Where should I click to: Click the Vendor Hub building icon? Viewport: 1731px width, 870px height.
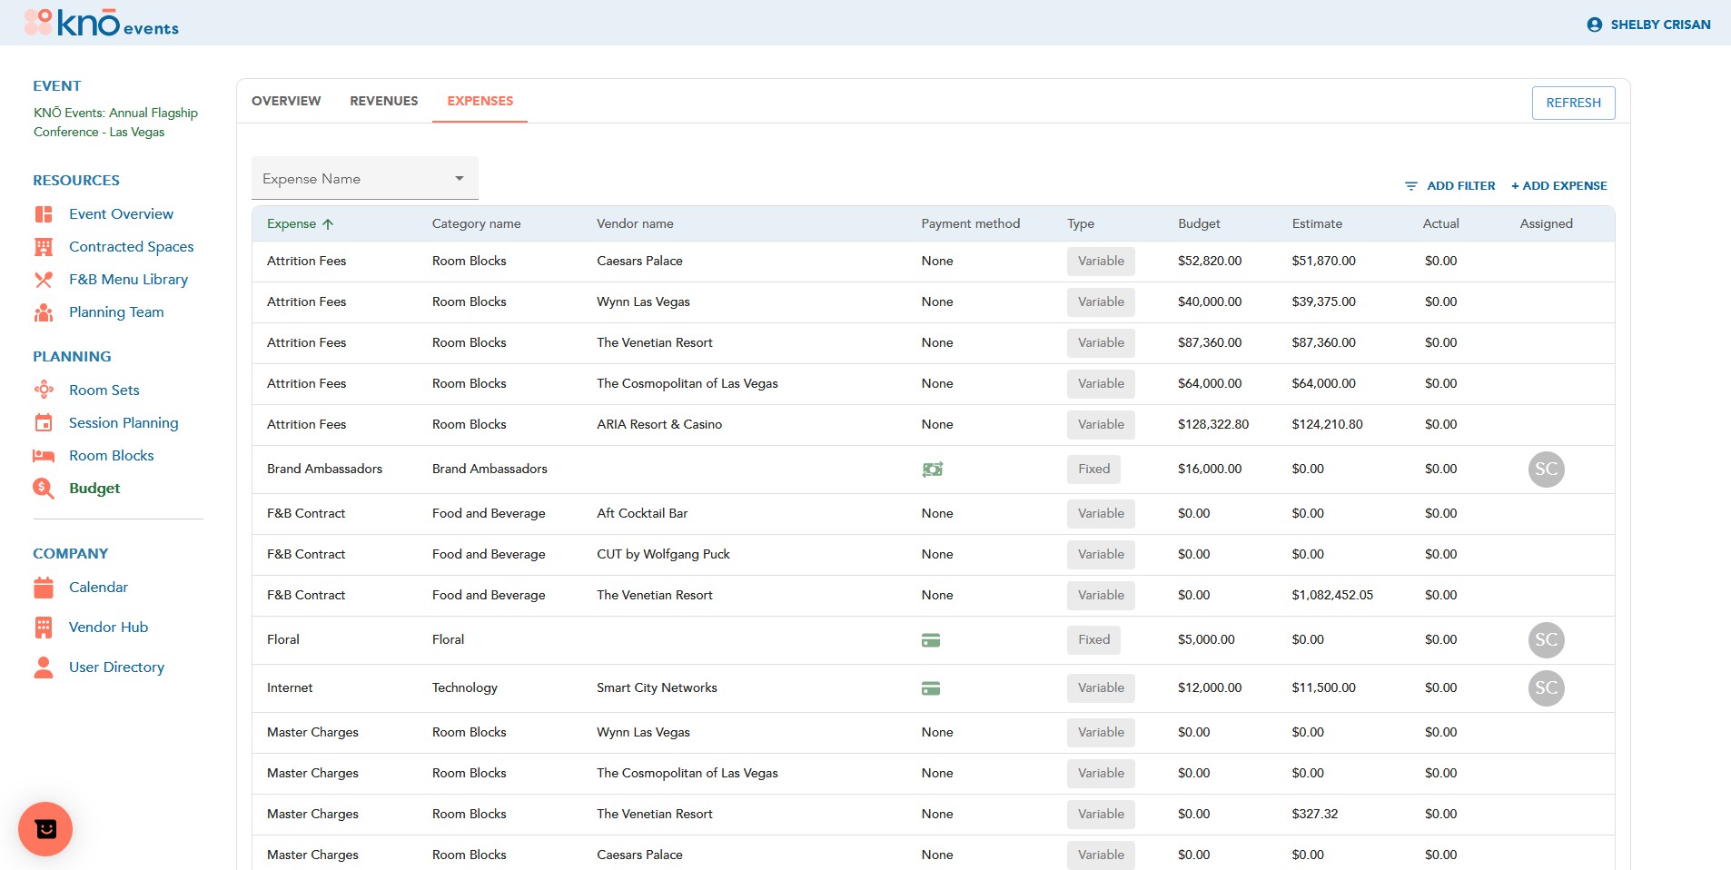tap(44, 628)
